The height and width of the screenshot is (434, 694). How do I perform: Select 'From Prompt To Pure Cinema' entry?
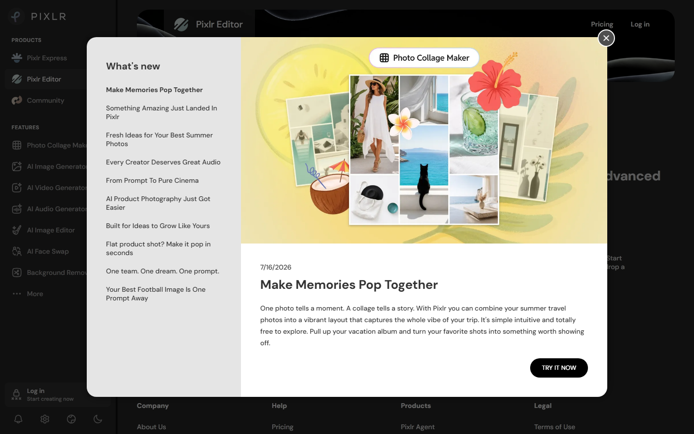(152, 180)
